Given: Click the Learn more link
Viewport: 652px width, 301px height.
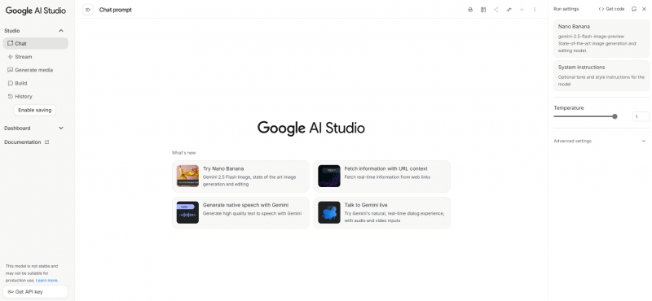Looking at the screenshot, I should 47,280.
